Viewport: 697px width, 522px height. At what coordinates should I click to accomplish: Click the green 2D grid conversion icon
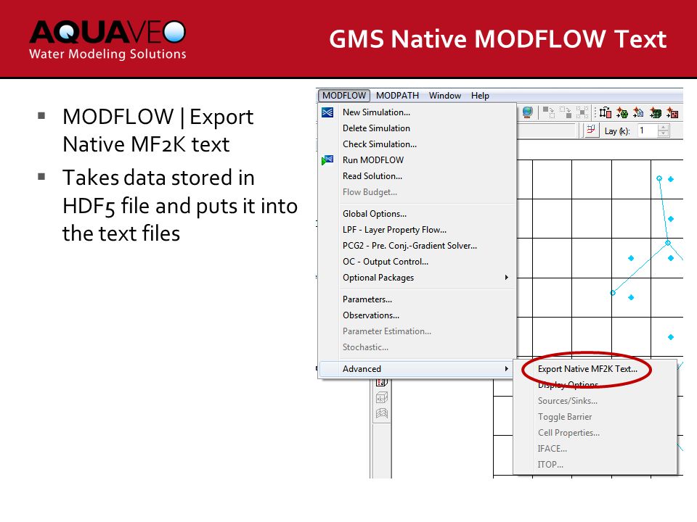[x=622, y=113]
